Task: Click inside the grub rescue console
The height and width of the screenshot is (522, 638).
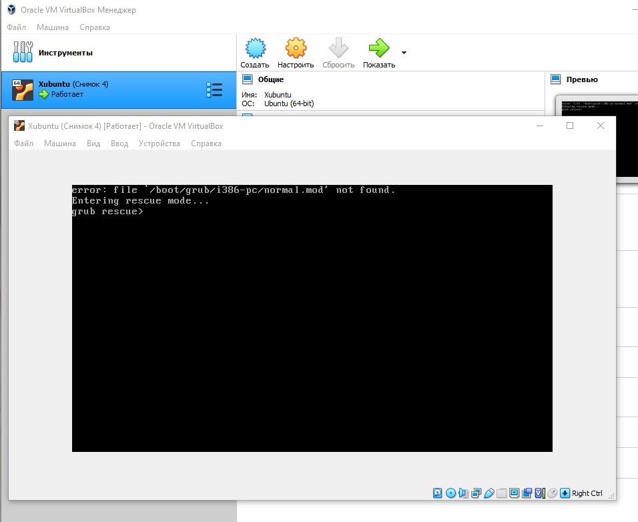Action: [312, 318]
